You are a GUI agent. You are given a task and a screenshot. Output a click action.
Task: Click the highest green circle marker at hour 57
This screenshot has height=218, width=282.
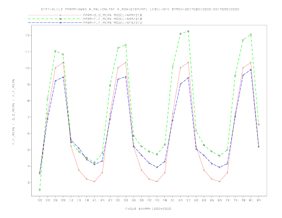tap(188, 31)
